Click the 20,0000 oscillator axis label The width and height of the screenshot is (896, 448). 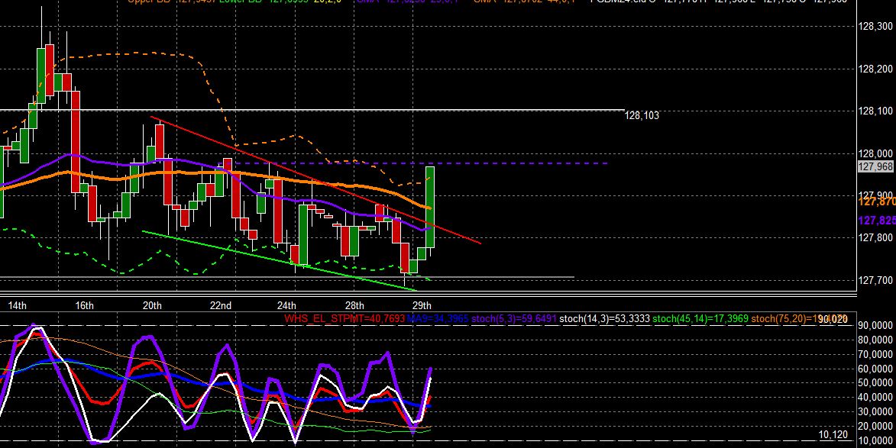click(875, 426)
